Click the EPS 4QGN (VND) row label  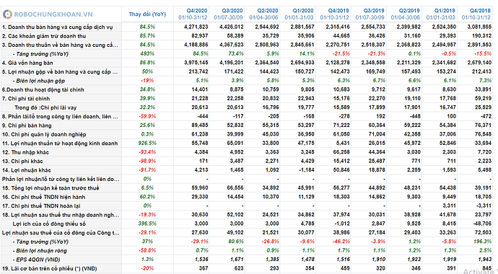36,260
